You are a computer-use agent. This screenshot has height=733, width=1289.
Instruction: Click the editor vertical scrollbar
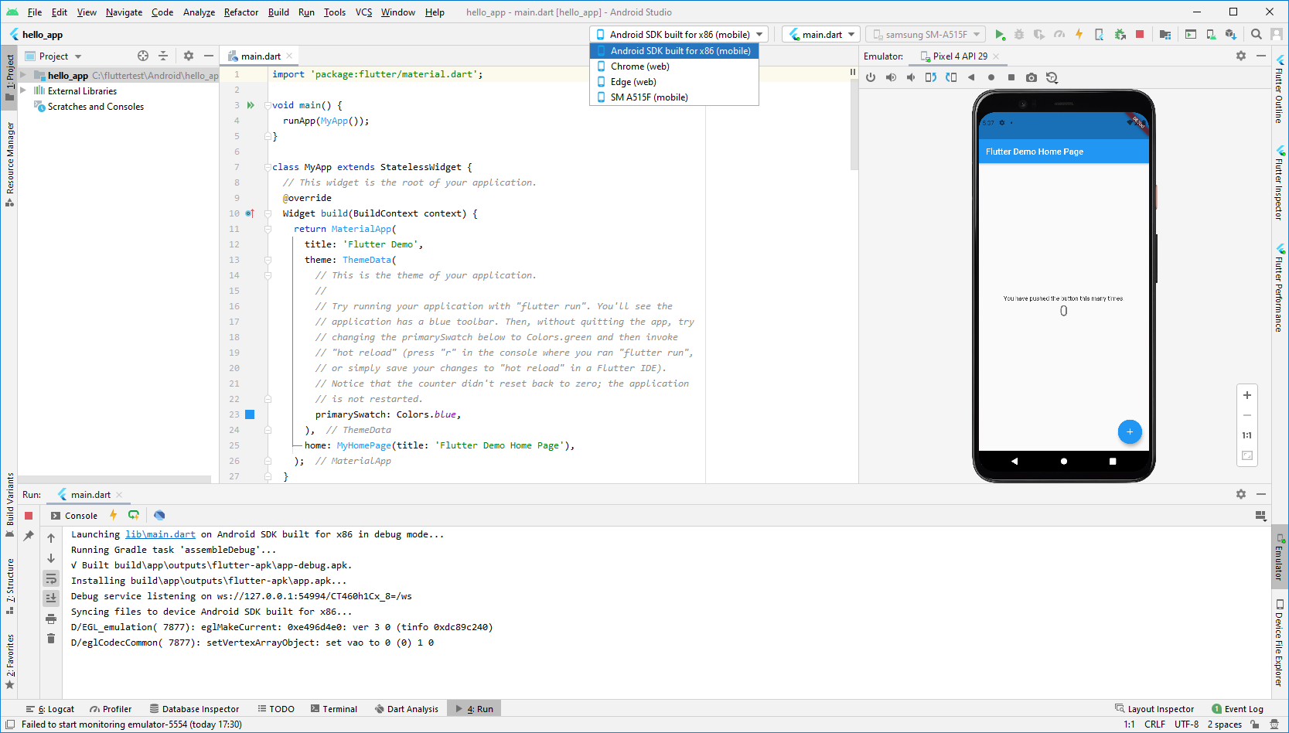pyautogui.click(x=854, y=124)
